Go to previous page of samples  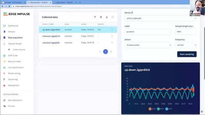(100, 52)
